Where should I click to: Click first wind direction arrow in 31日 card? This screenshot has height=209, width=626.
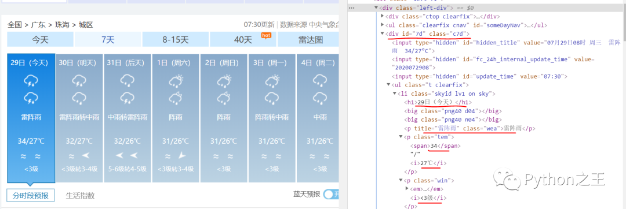(x=120, y=155)
